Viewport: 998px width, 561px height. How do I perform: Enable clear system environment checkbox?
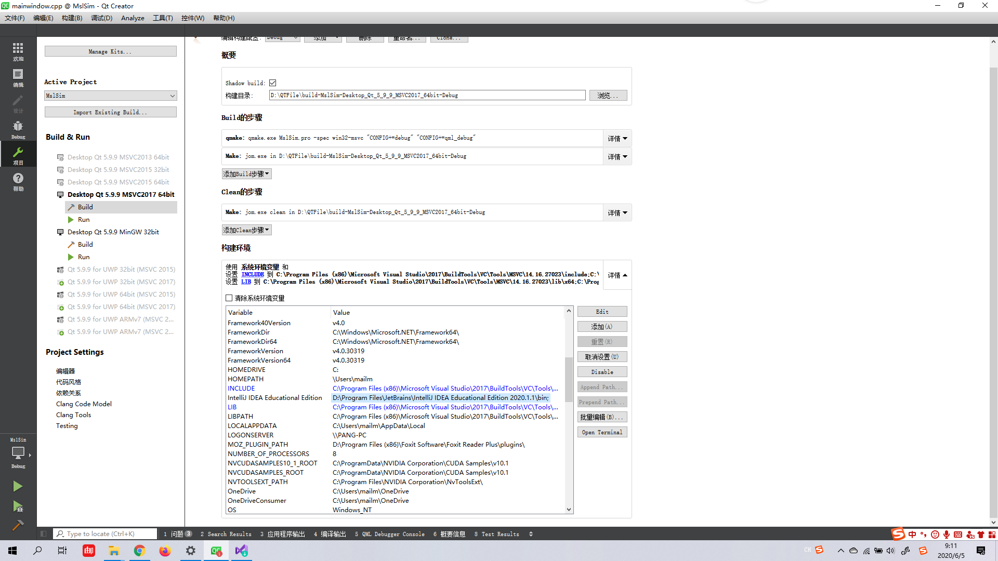(229, 298)
